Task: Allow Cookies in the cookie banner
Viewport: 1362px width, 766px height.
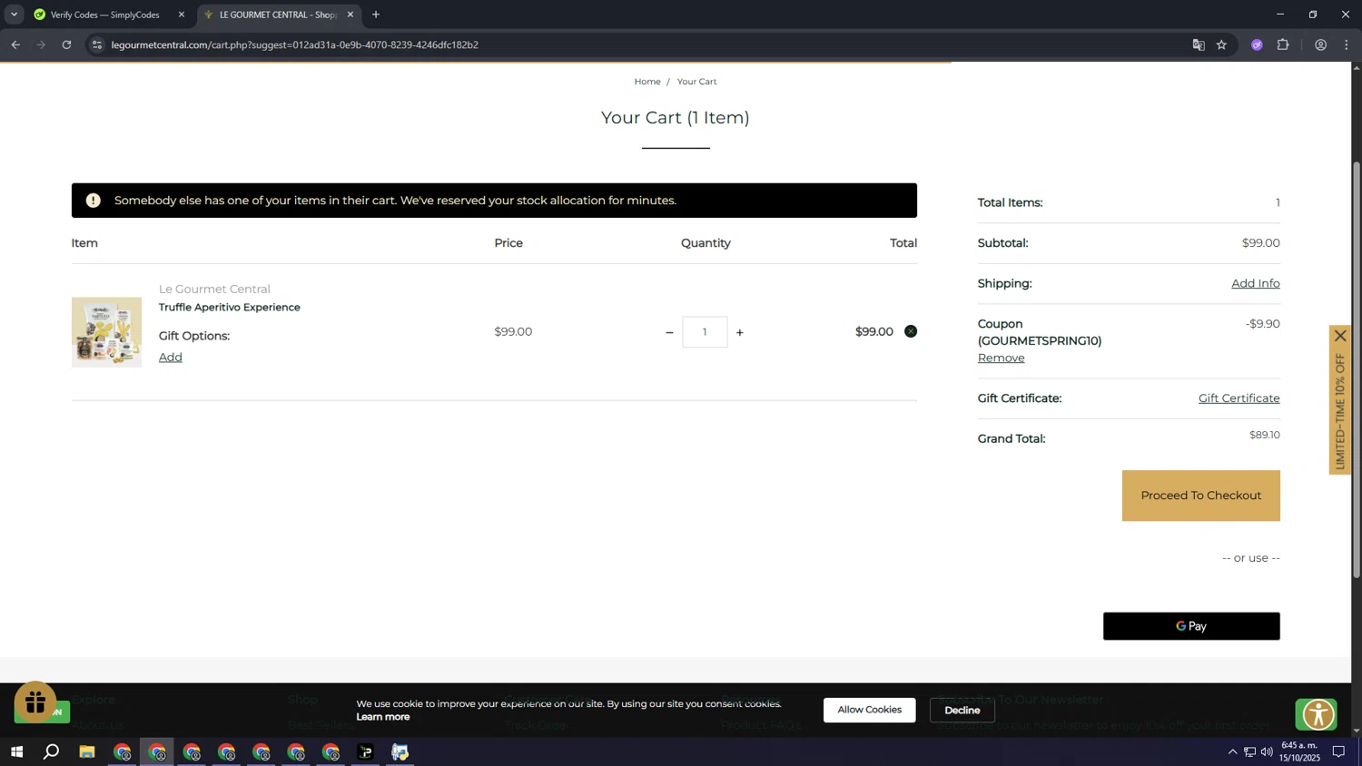Action: pos(869,710)
